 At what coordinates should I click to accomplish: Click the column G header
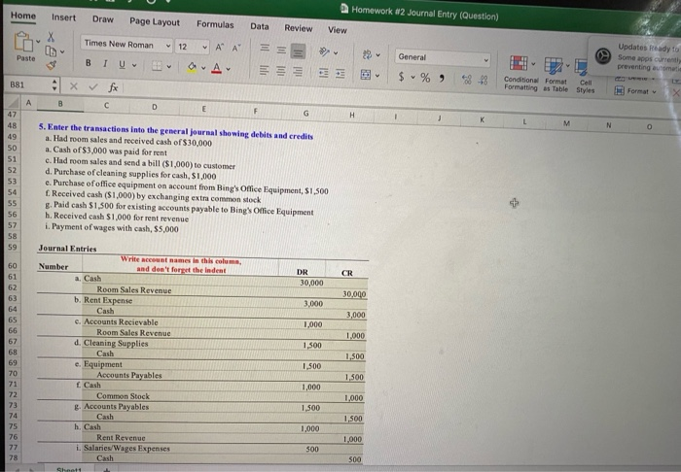305,113
